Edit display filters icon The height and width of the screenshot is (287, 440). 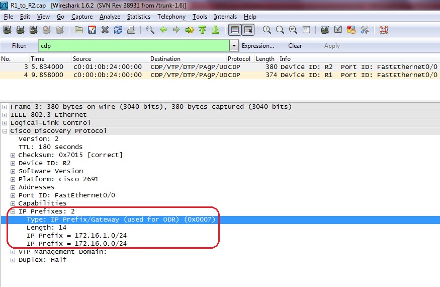pyautogui.click(x=338, y=30)
